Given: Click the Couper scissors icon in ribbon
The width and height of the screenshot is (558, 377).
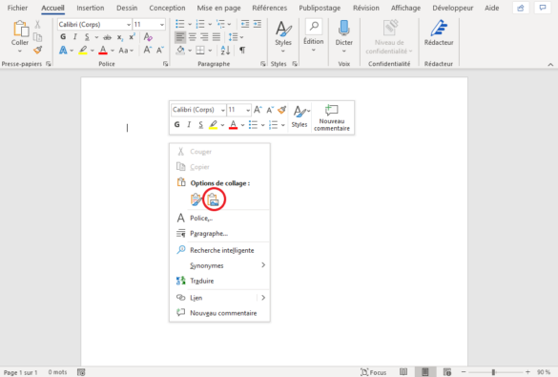Looking at the screenshot, I should pyautogui.click(x=37, y=24).
